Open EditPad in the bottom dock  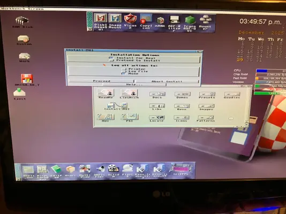(56, 171)
